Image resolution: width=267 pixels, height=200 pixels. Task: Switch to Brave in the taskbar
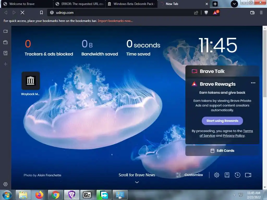[x=72, y=195]
